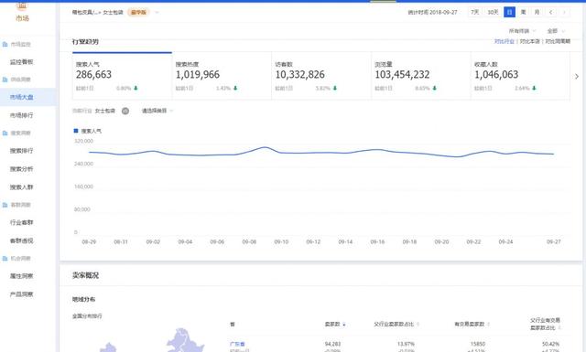Open 广东省 row link in table
This screenshot has height=352, width=586.
(x=237, y=344)
